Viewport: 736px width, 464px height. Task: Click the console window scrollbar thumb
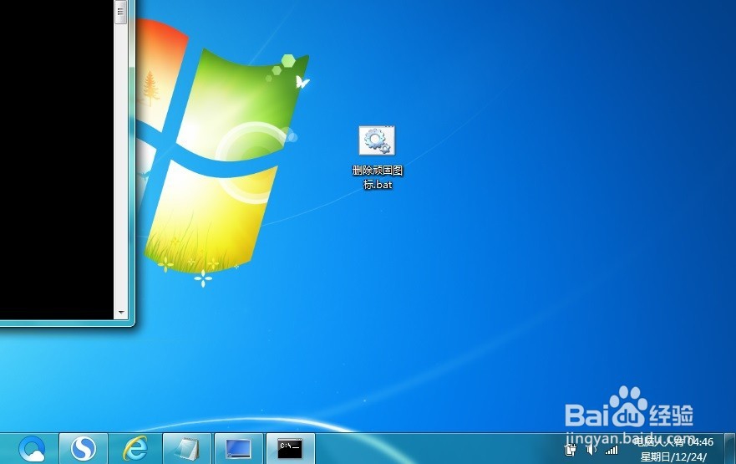coord(120,13)
